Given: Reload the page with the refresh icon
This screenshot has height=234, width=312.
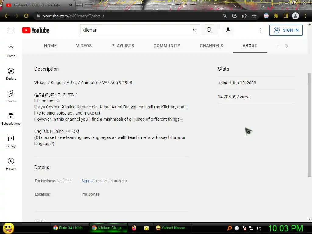Looking at the screenshot, I should click(26, 16).
